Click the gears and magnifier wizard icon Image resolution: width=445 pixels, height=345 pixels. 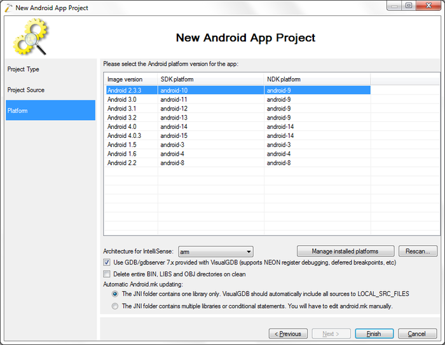click(31, 36)
